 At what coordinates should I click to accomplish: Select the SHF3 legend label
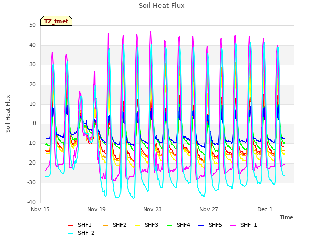[151, 225]
